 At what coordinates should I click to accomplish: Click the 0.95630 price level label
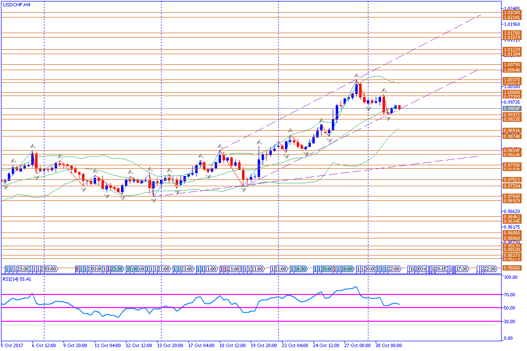pos(512,246)
